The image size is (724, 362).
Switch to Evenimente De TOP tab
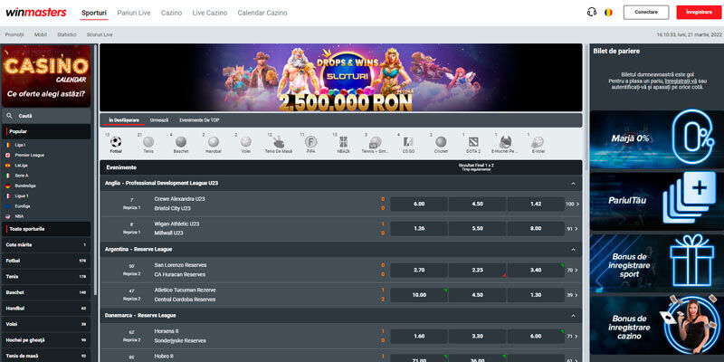pyautogui.click(x=199, y=120)
